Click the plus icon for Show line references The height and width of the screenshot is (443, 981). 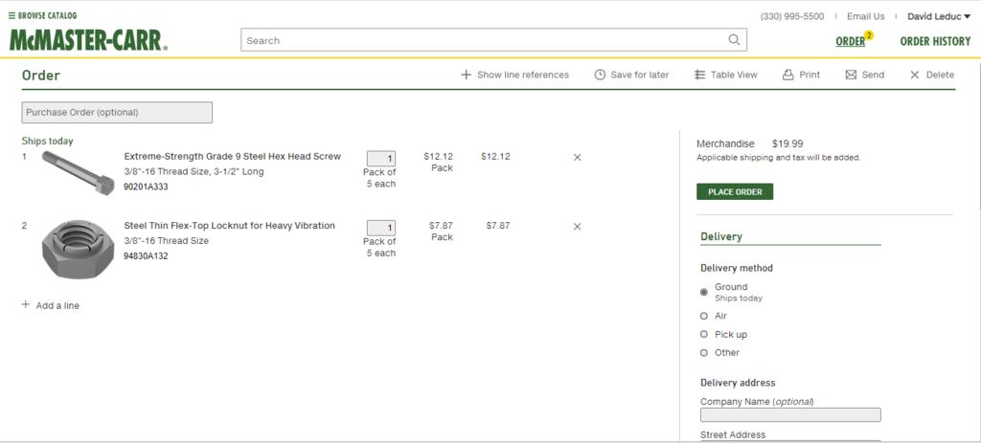[466, 75]
